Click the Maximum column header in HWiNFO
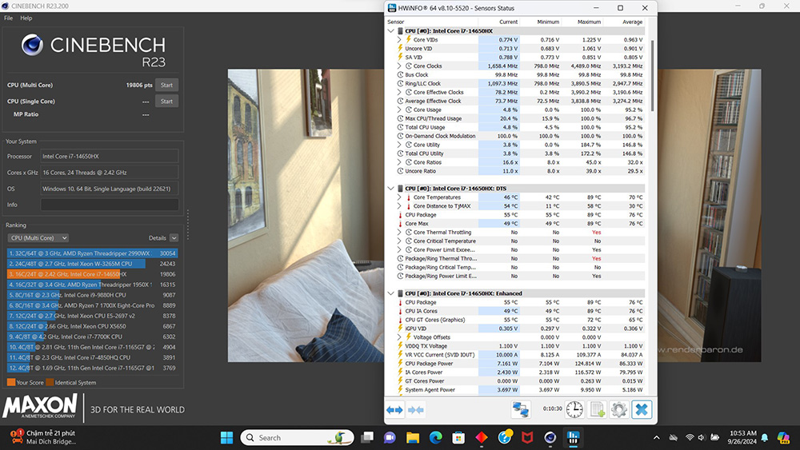Screen dimensions: 800x450 pyautogui.click(x=590, y=22)
